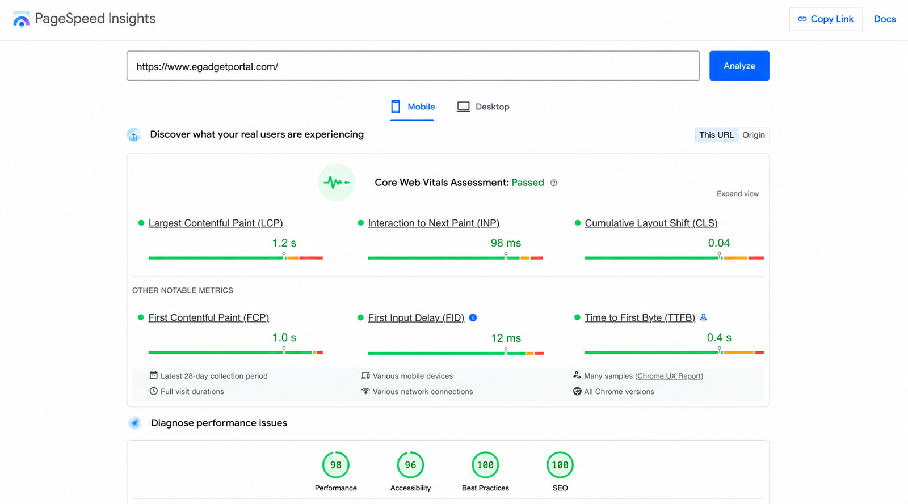Click the CLS distribution bar
Image resolution: width=908 pixels, height=504 pixels.
click(x=674, y=258)
